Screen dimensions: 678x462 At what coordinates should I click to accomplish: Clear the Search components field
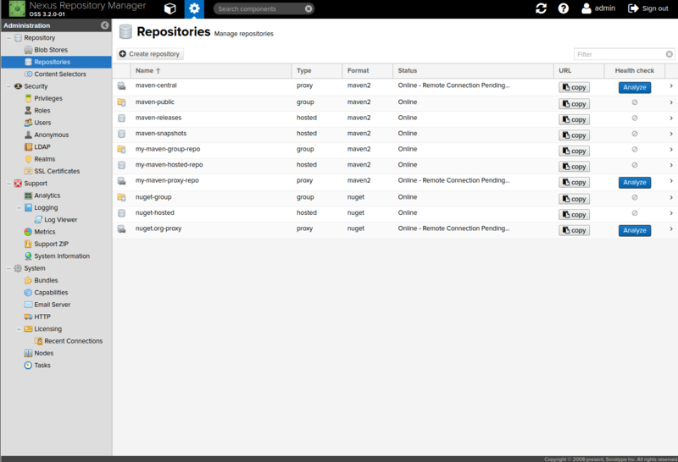308,8
